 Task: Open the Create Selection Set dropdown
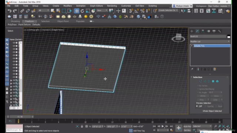coord(168,10)
